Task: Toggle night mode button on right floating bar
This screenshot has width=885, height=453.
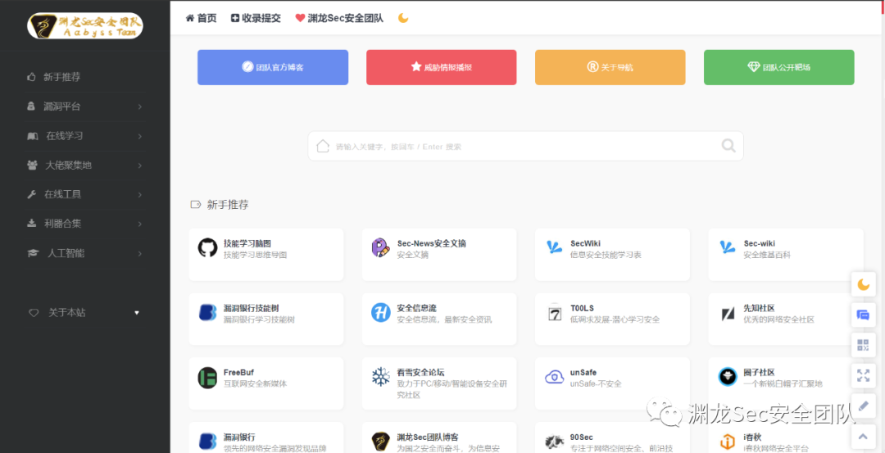Action: click(863, 283)
